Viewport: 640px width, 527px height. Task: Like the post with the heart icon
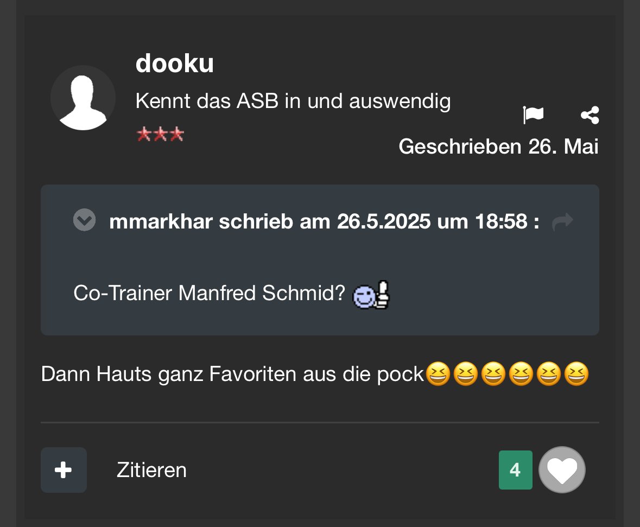[x=562, y=470]
